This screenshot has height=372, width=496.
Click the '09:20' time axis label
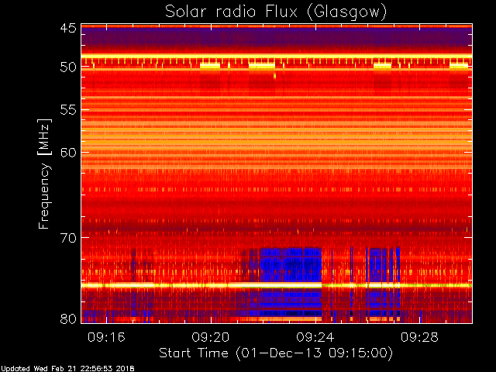click(x=211, y=338)
